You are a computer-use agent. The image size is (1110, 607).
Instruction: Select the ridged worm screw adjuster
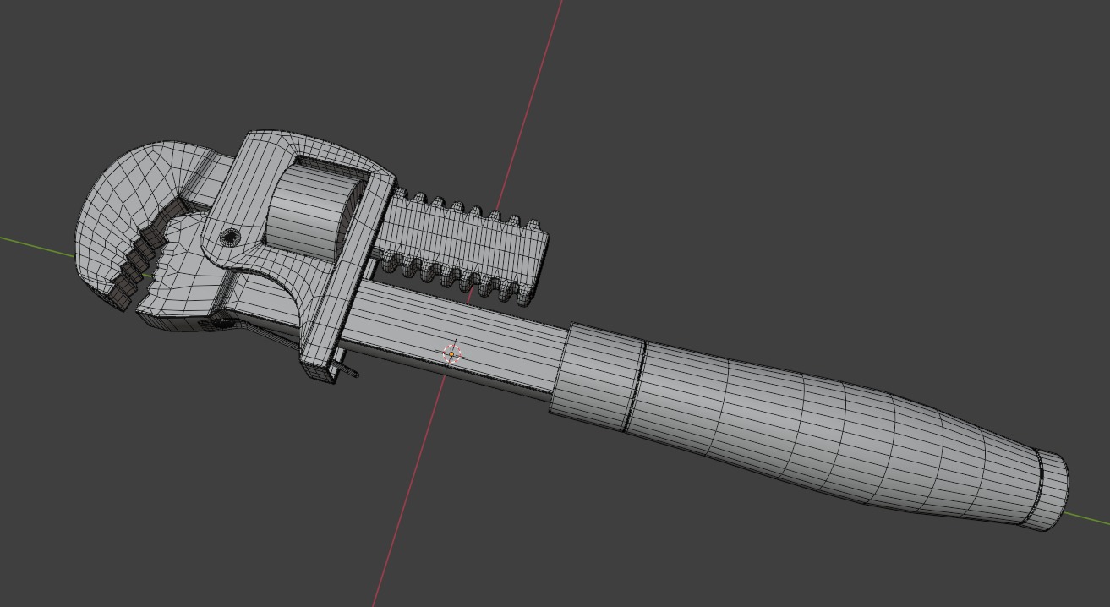click(x=462, y=248)
